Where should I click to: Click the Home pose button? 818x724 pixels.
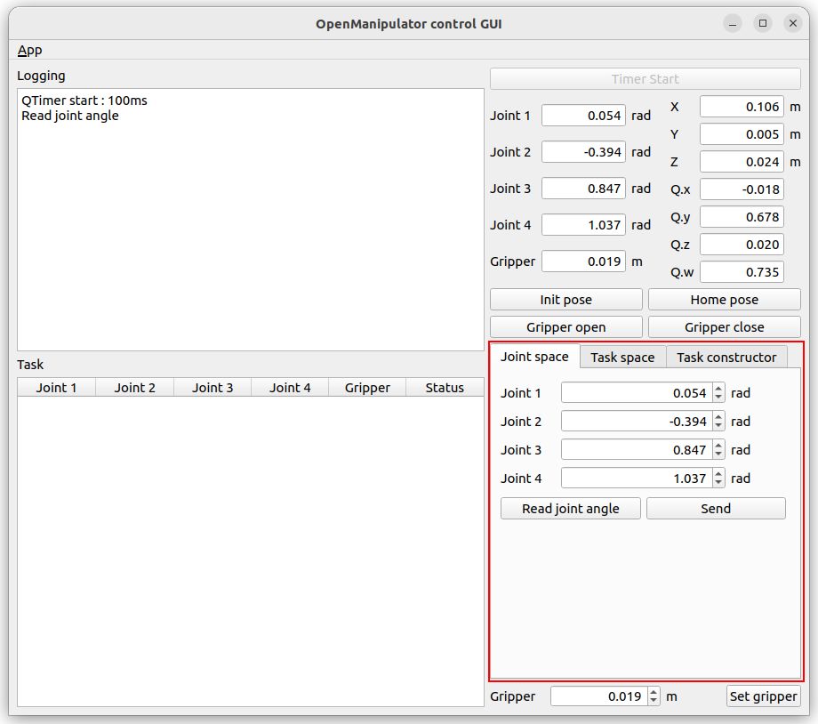coord(724,300)
